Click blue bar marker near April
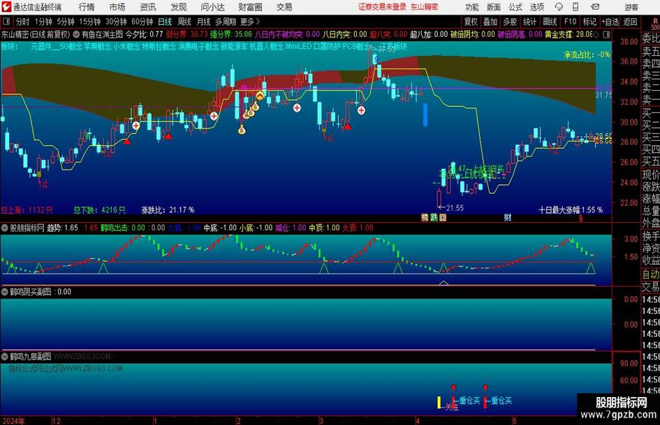The width and height of the screenshot is (660, 425). 425,114
